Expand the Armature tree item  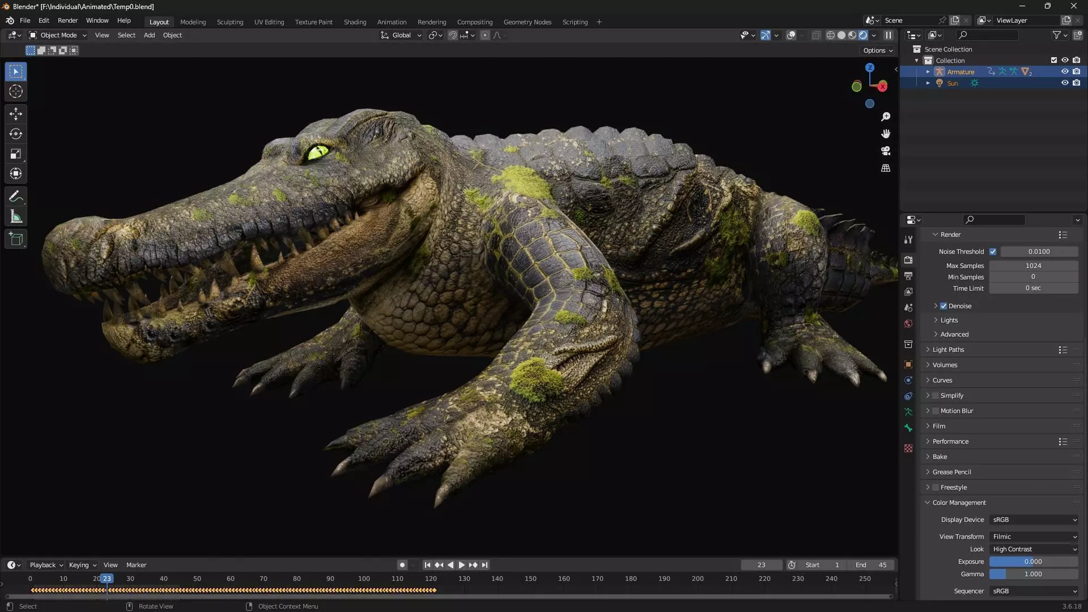pyautogui.click(x=928, y=72)
